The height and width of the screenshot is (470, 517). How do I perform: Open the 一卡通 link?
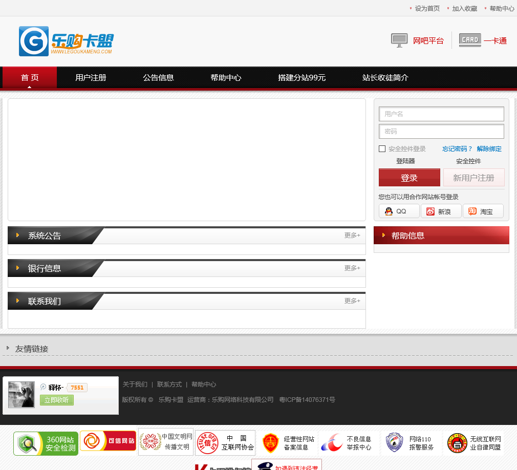[x=495, y=41]
